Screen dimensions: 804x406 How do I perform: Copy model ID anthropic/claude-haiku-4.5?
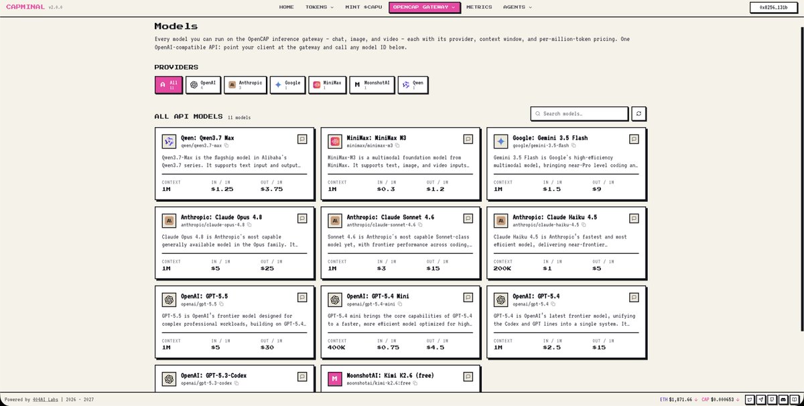click(583, 224)
